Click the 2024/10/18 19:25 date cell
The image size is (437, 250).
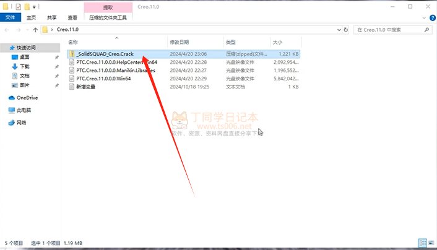tap(189, 87)
